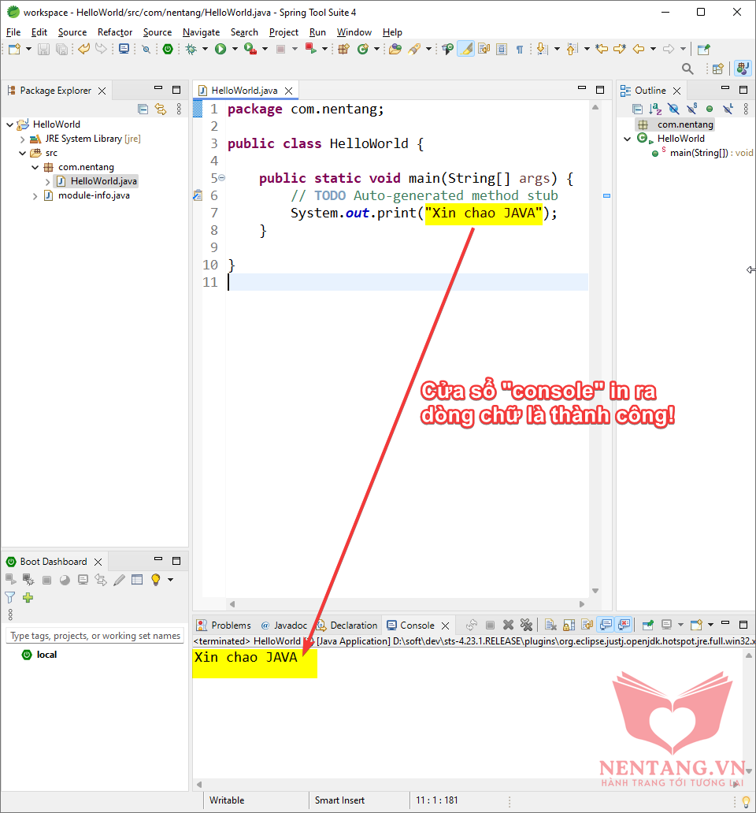Click Collapse All in Package Explorer
756x813 pixels.
tap(143, 109)
